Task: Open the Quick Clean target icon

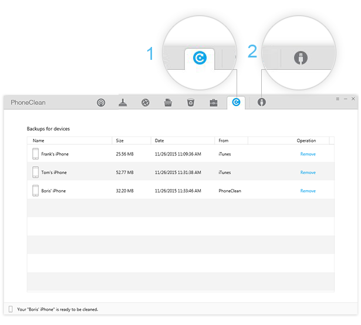Action: [x=101, y=103]
